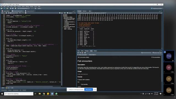Screen dimensions: 176x99
Task: Click the Open File toolbar icon
Action: coord(7,9)
